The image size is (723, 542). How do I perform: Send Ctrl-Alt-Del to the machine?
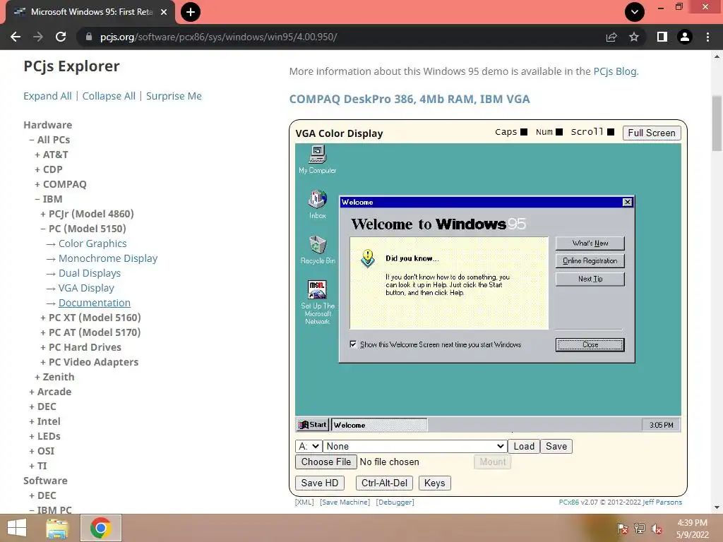pos(384,483)
